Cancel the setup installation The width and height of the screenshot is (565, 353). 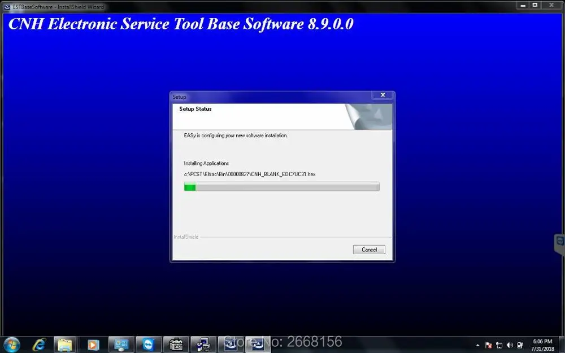pos(369,250)
